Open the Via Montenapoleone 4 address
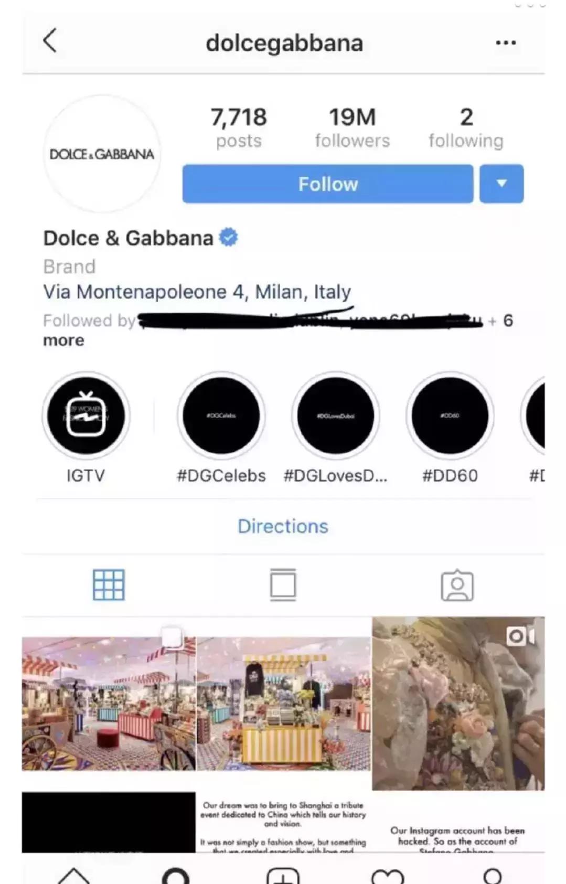Image resolution: width=566 pixels, height=884 pixels. (197, 292)
